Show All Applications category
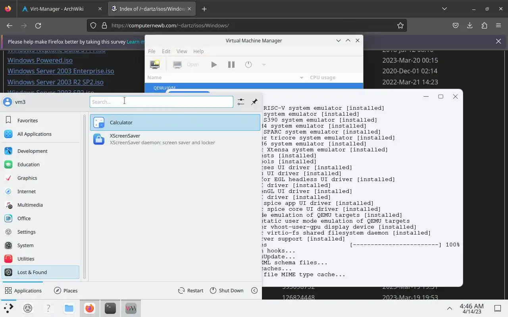 (40, 134)
